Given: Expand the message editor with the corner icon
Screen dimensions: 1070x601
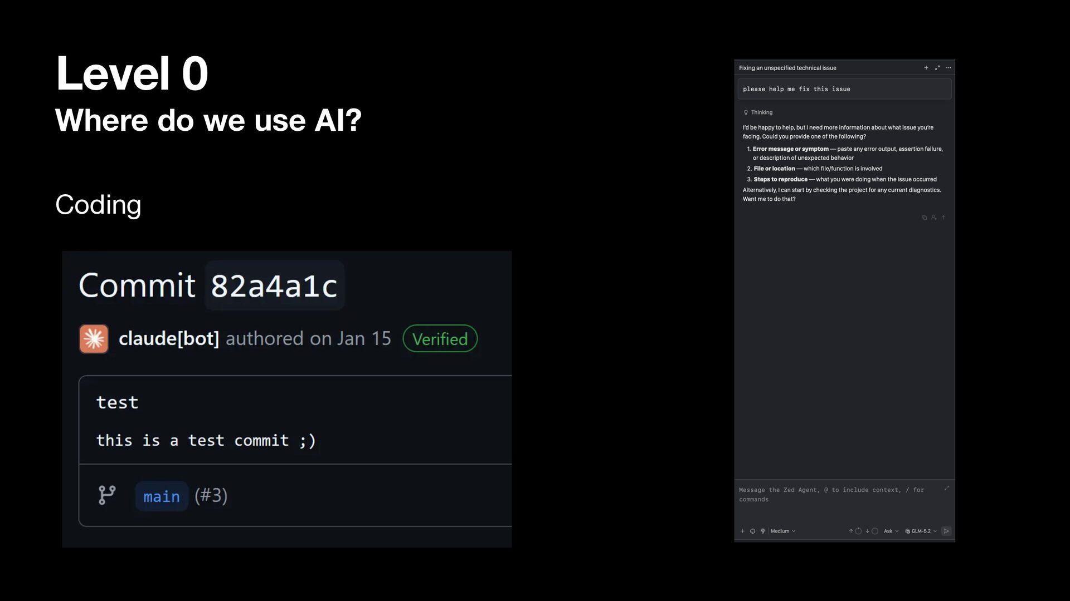Looking at the screenshot, I should [946, 489].
